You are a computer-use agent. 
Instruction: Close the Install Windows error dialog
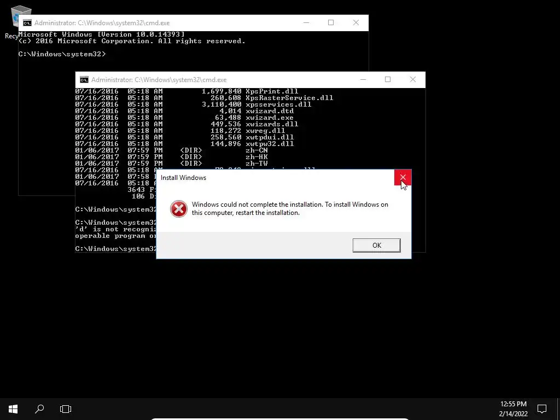pos(403,178)
